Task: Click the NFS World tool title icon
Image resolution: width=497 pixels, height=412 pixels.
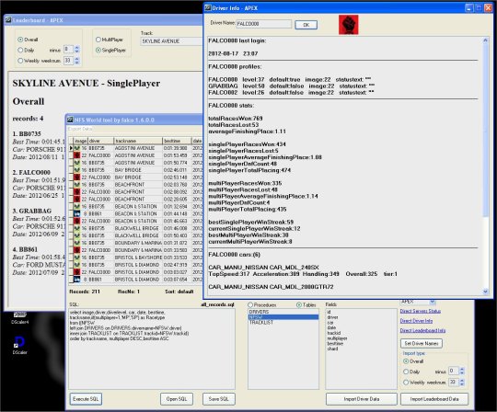Action: coord(70,120)
